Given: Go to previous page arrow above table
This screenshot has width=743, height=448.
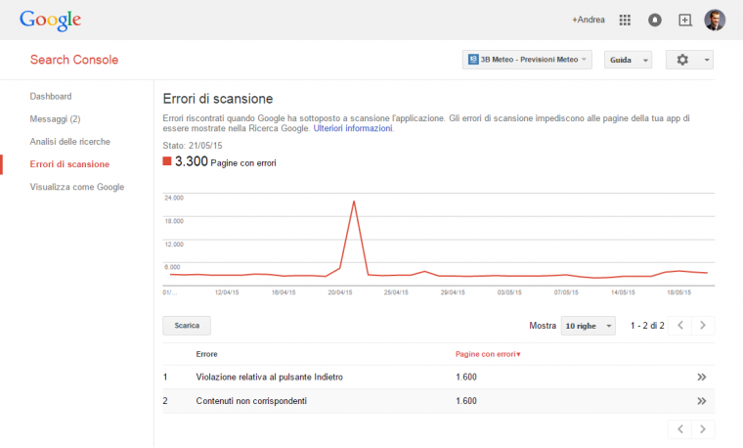Looking at the screenshot, I should (680, 326).
